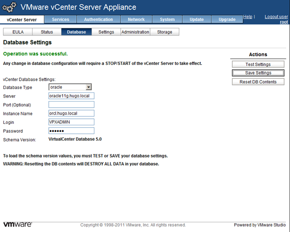Open the Settings sub-tab

tap(106, 32)
